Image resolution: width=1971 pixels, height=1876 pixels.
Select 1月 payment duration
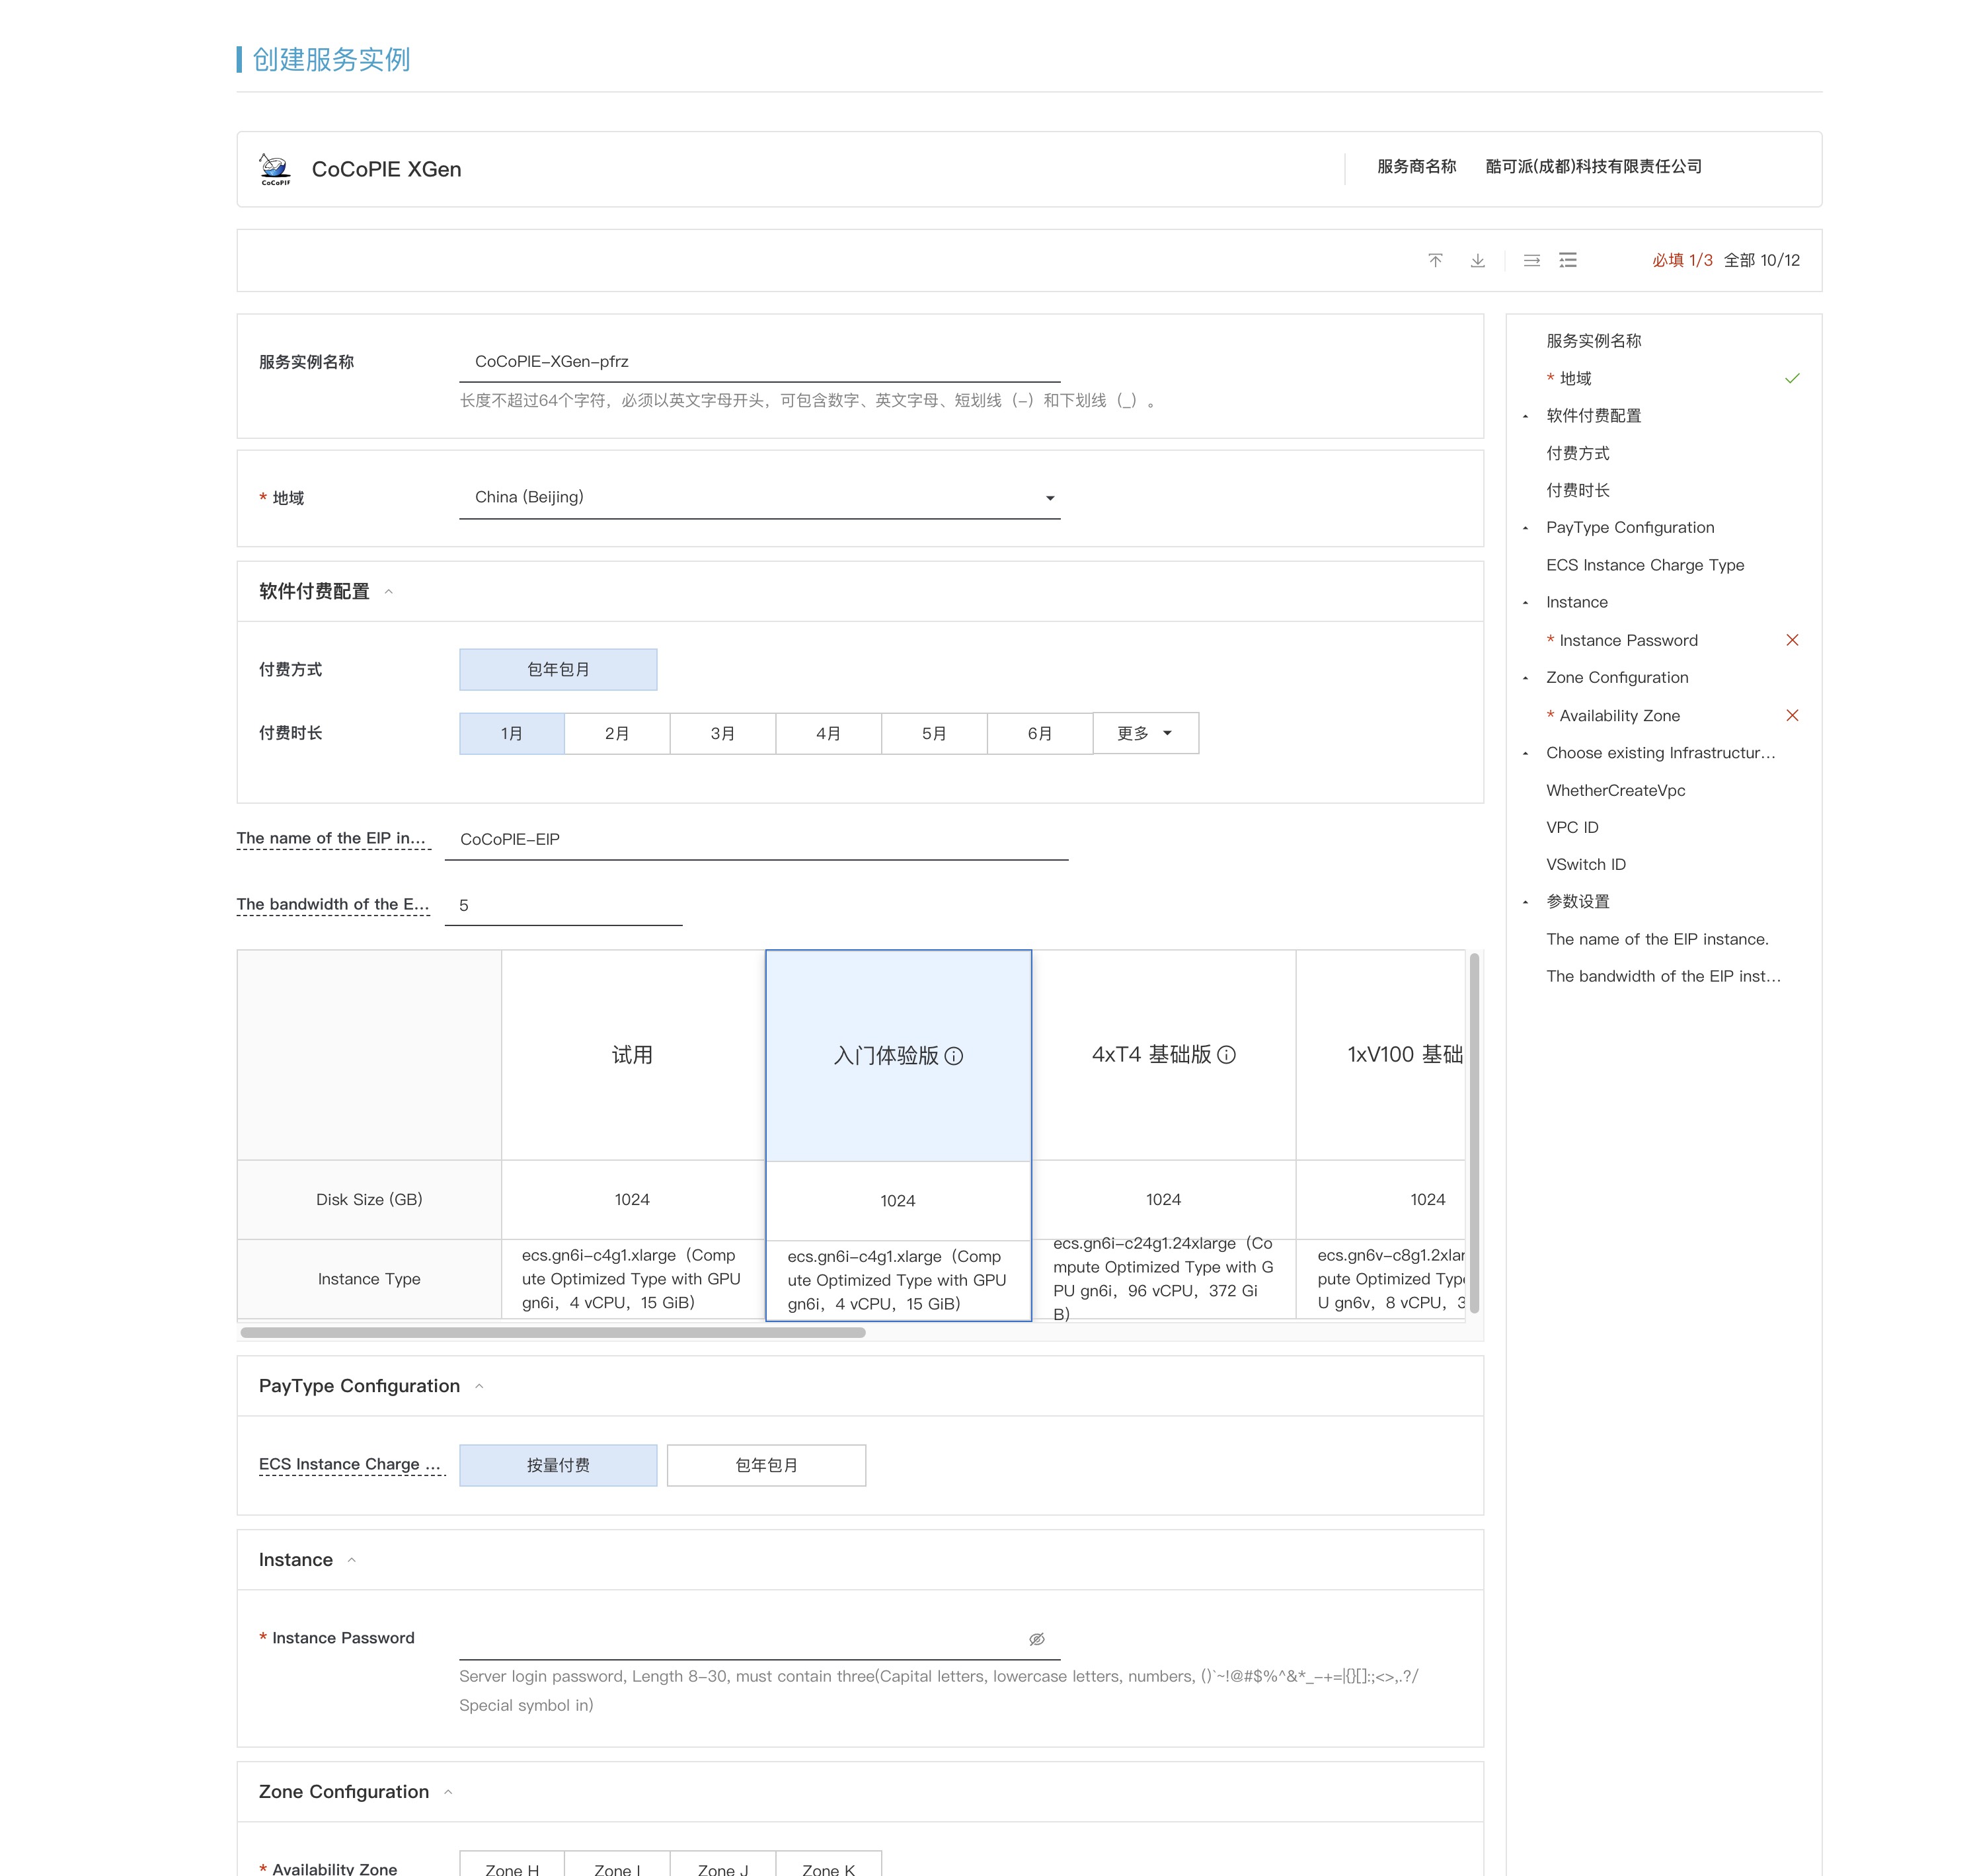coord(512,733)
